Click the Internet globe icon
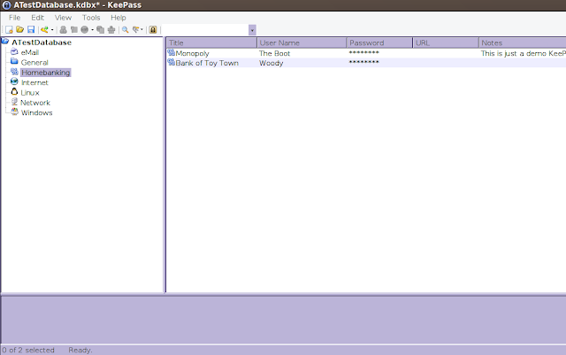Image resolution: width=566 pixels, height=355 pixels. [x=14, y=81]
